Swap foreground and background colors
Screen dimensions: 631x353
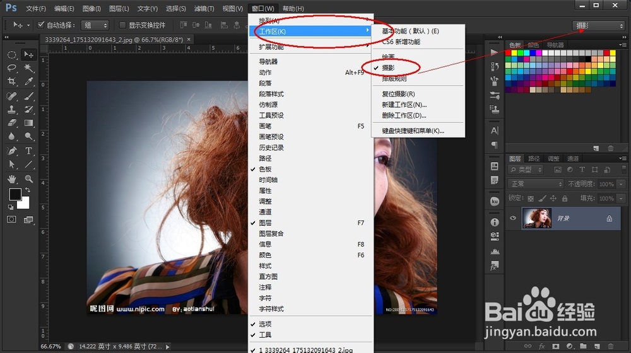point(27,190)
